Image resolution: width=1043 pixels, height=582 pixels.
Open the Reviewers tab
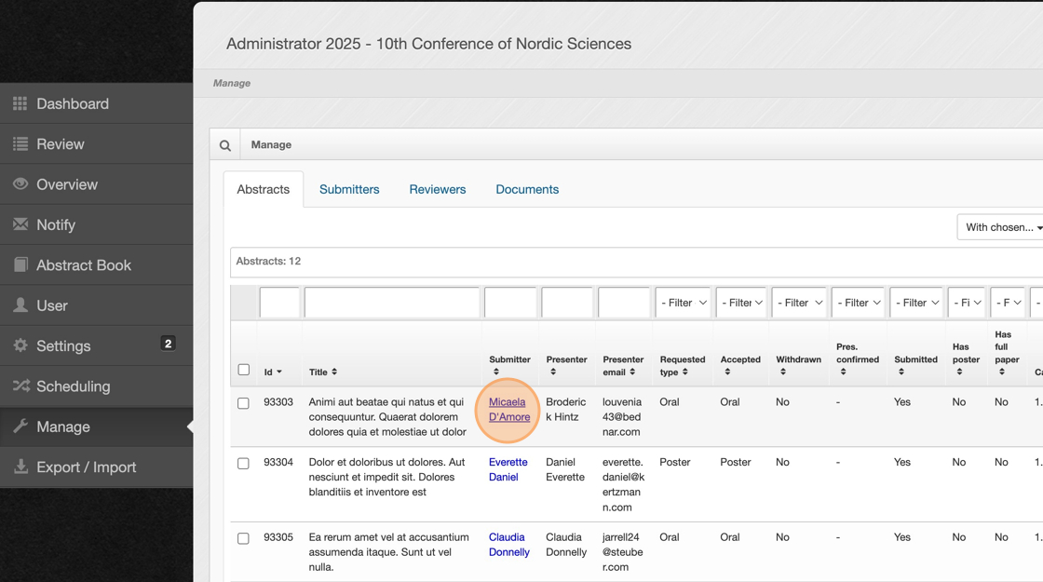click(437, 189)
